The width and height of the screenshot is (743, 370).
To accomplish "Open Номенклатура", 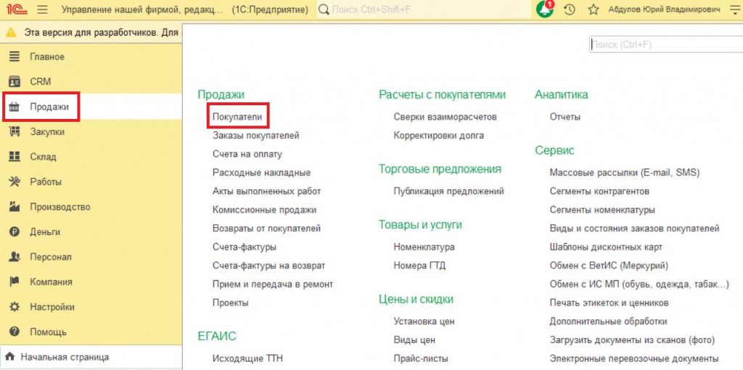I will (424, 247).
